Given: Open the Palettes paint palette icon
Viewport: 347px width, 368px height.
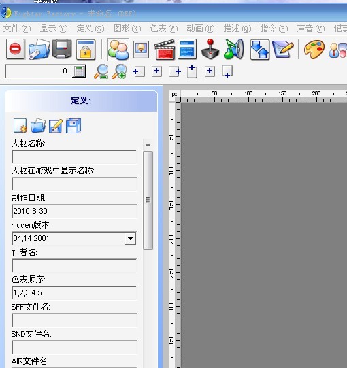Looking at the screenshot, I should (x=314, y=50).
